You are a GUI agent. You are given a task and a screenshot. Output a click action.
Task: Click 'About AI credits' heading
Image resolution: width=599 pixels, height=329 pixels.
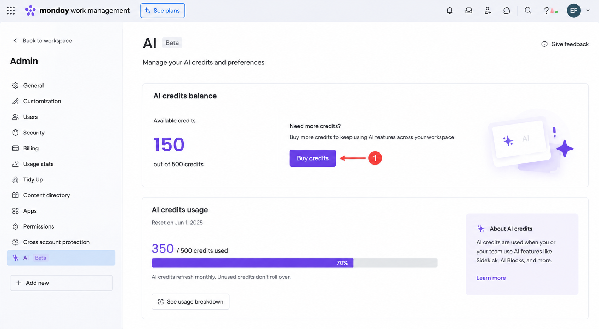pyautogui.click(x=511, y=229)
